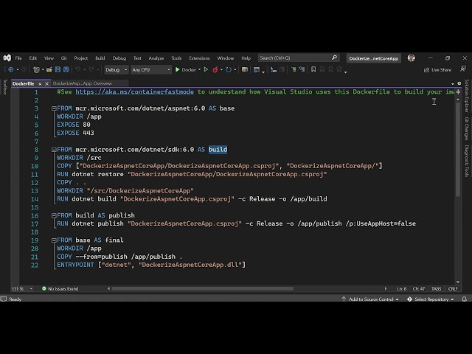Click the Ln: 8 line indicator
The image size is (472, 354).
(x=401, y=288)
